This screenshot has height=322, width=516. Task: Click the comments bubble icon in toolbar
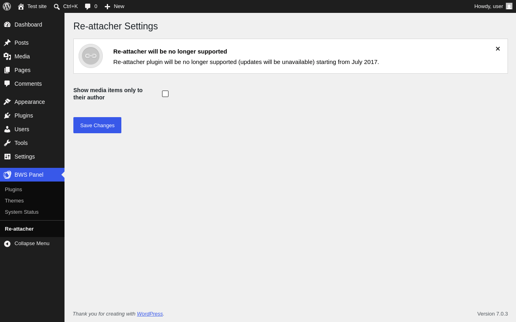click(88, 6)
